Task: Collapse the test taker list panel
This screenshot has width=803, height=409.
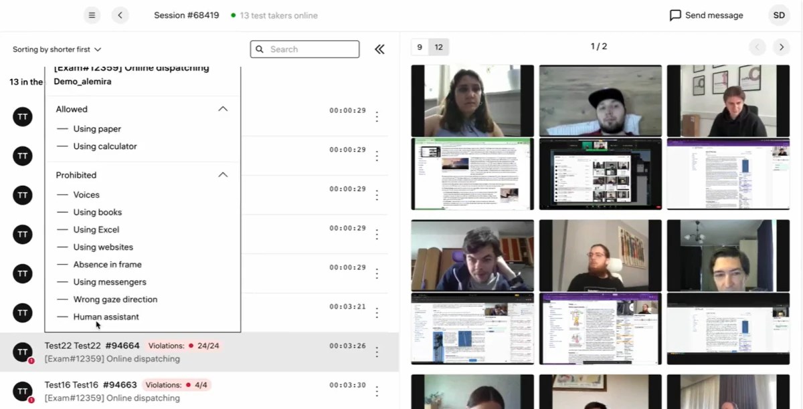Action: [x=379, y=49]
